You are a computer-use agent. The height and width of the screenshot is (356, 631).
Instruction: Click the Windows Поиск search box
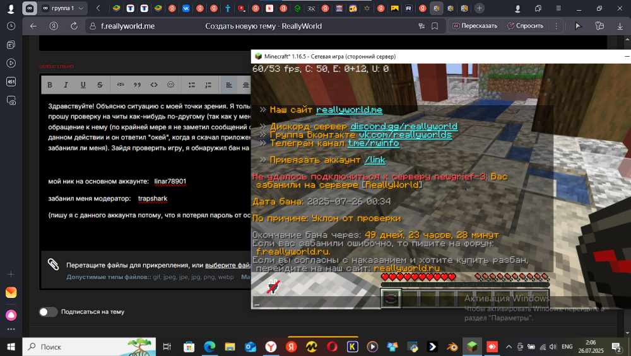tap(89, 347)
